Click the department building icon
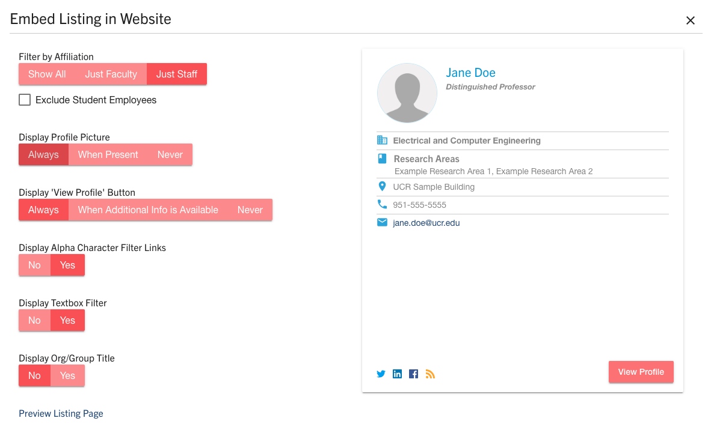The image size is (708, 427). [x=382, y=141]
